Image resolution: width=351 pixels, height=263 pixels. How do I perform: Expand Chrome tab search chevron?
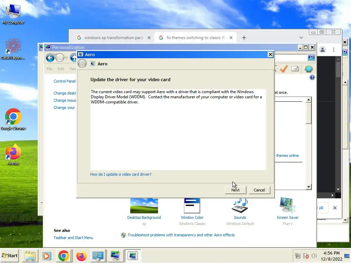[301, 38]
